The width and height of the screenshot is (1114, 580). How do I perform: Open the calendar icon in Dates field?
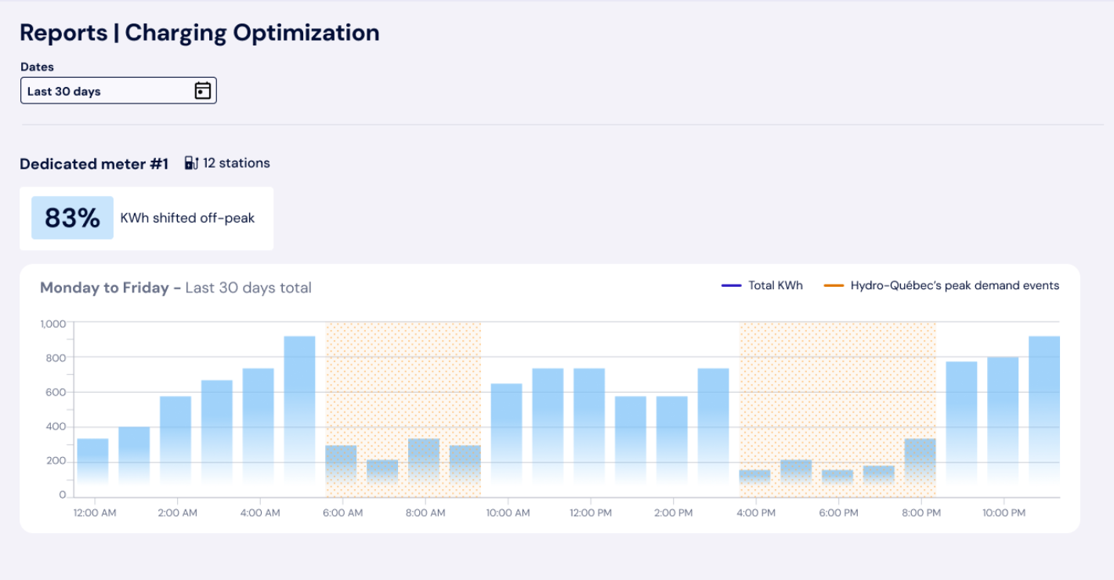click(202, 91)
